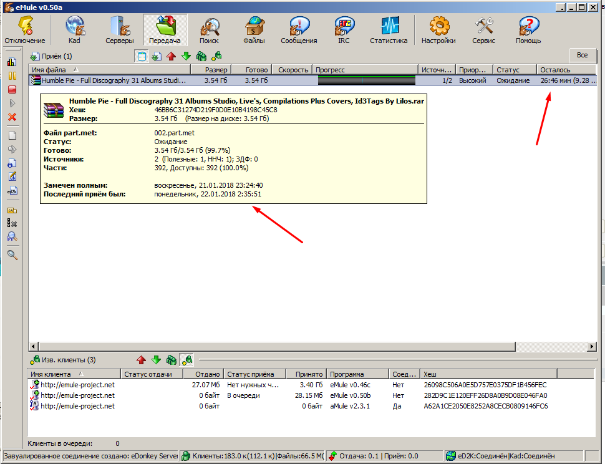Select the Передача (transfers) toolbar button

(165, 30)
